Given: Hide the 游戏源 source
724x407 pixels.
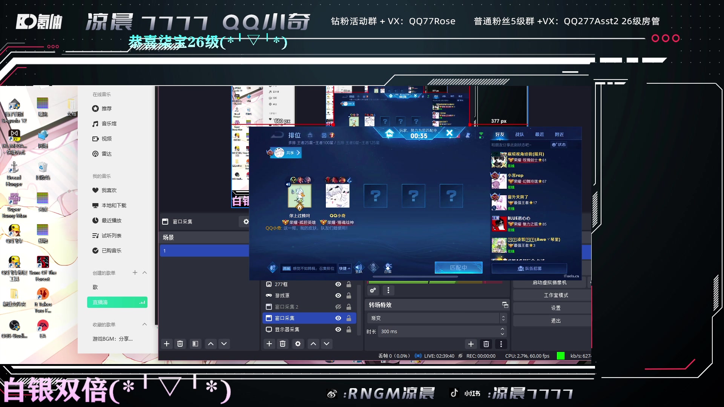Looking at the screenshot, I should [x=338, y=295].
